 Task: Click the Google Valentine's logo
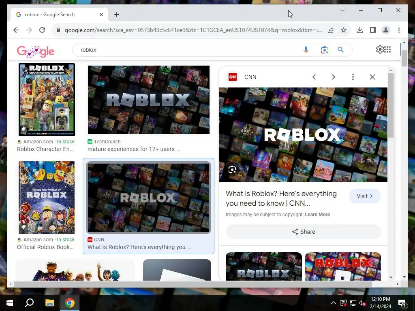tap(36, 51)
